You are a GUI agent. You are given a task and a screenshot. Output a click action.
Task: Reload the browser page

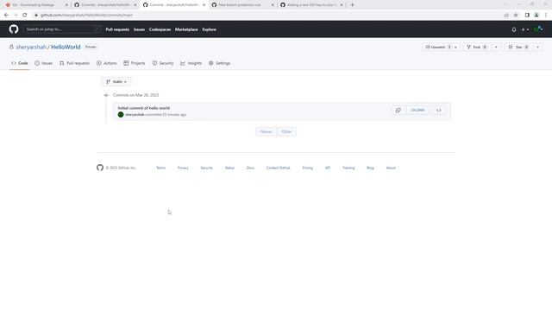[25, 16]
